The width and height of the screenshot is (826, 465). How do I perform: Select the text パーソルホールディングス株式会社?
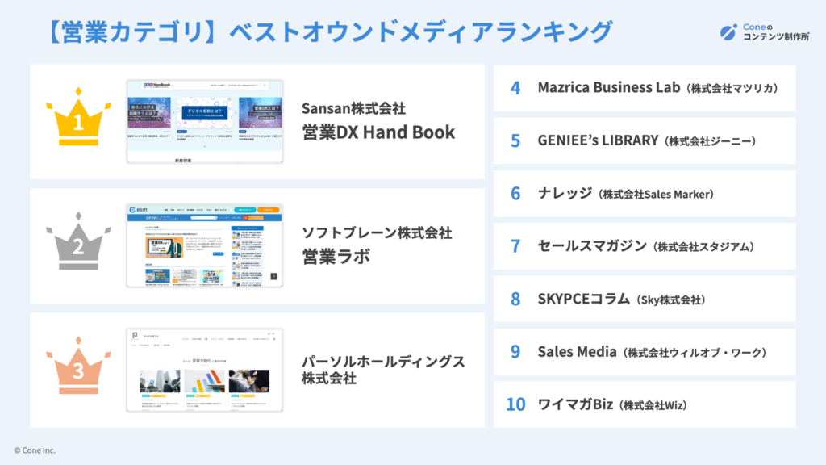point(383,370)
